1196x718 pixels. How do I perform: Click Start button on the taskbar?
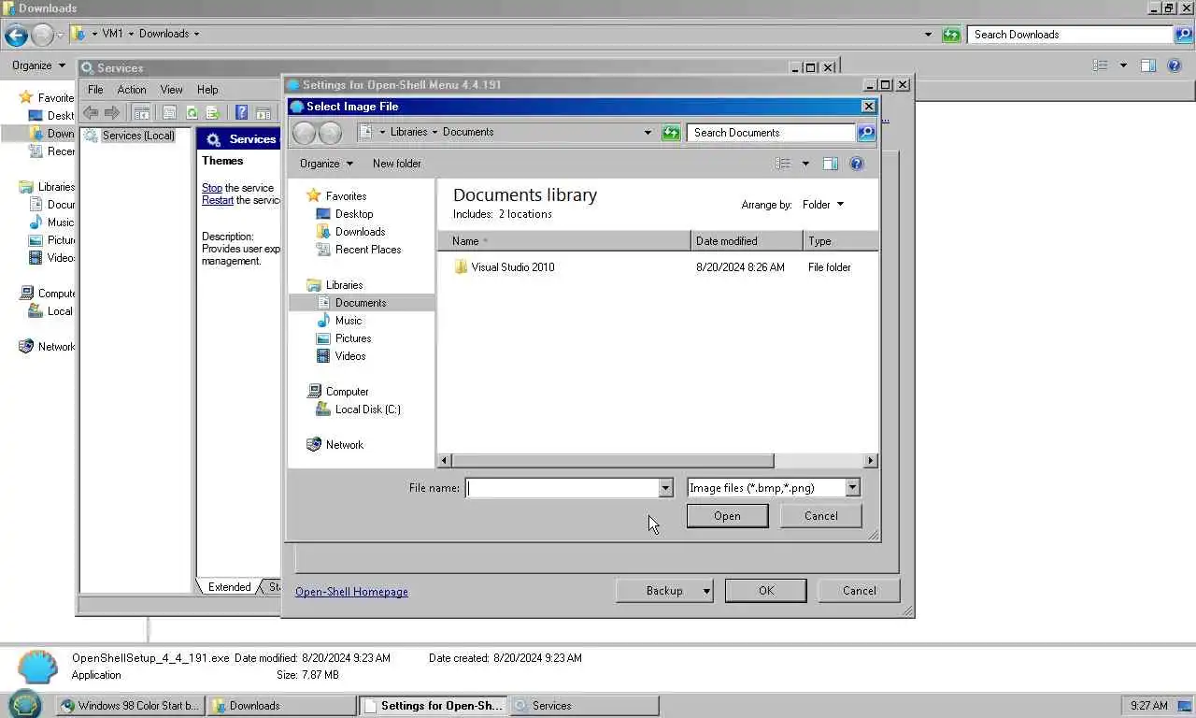pos(25,704)
